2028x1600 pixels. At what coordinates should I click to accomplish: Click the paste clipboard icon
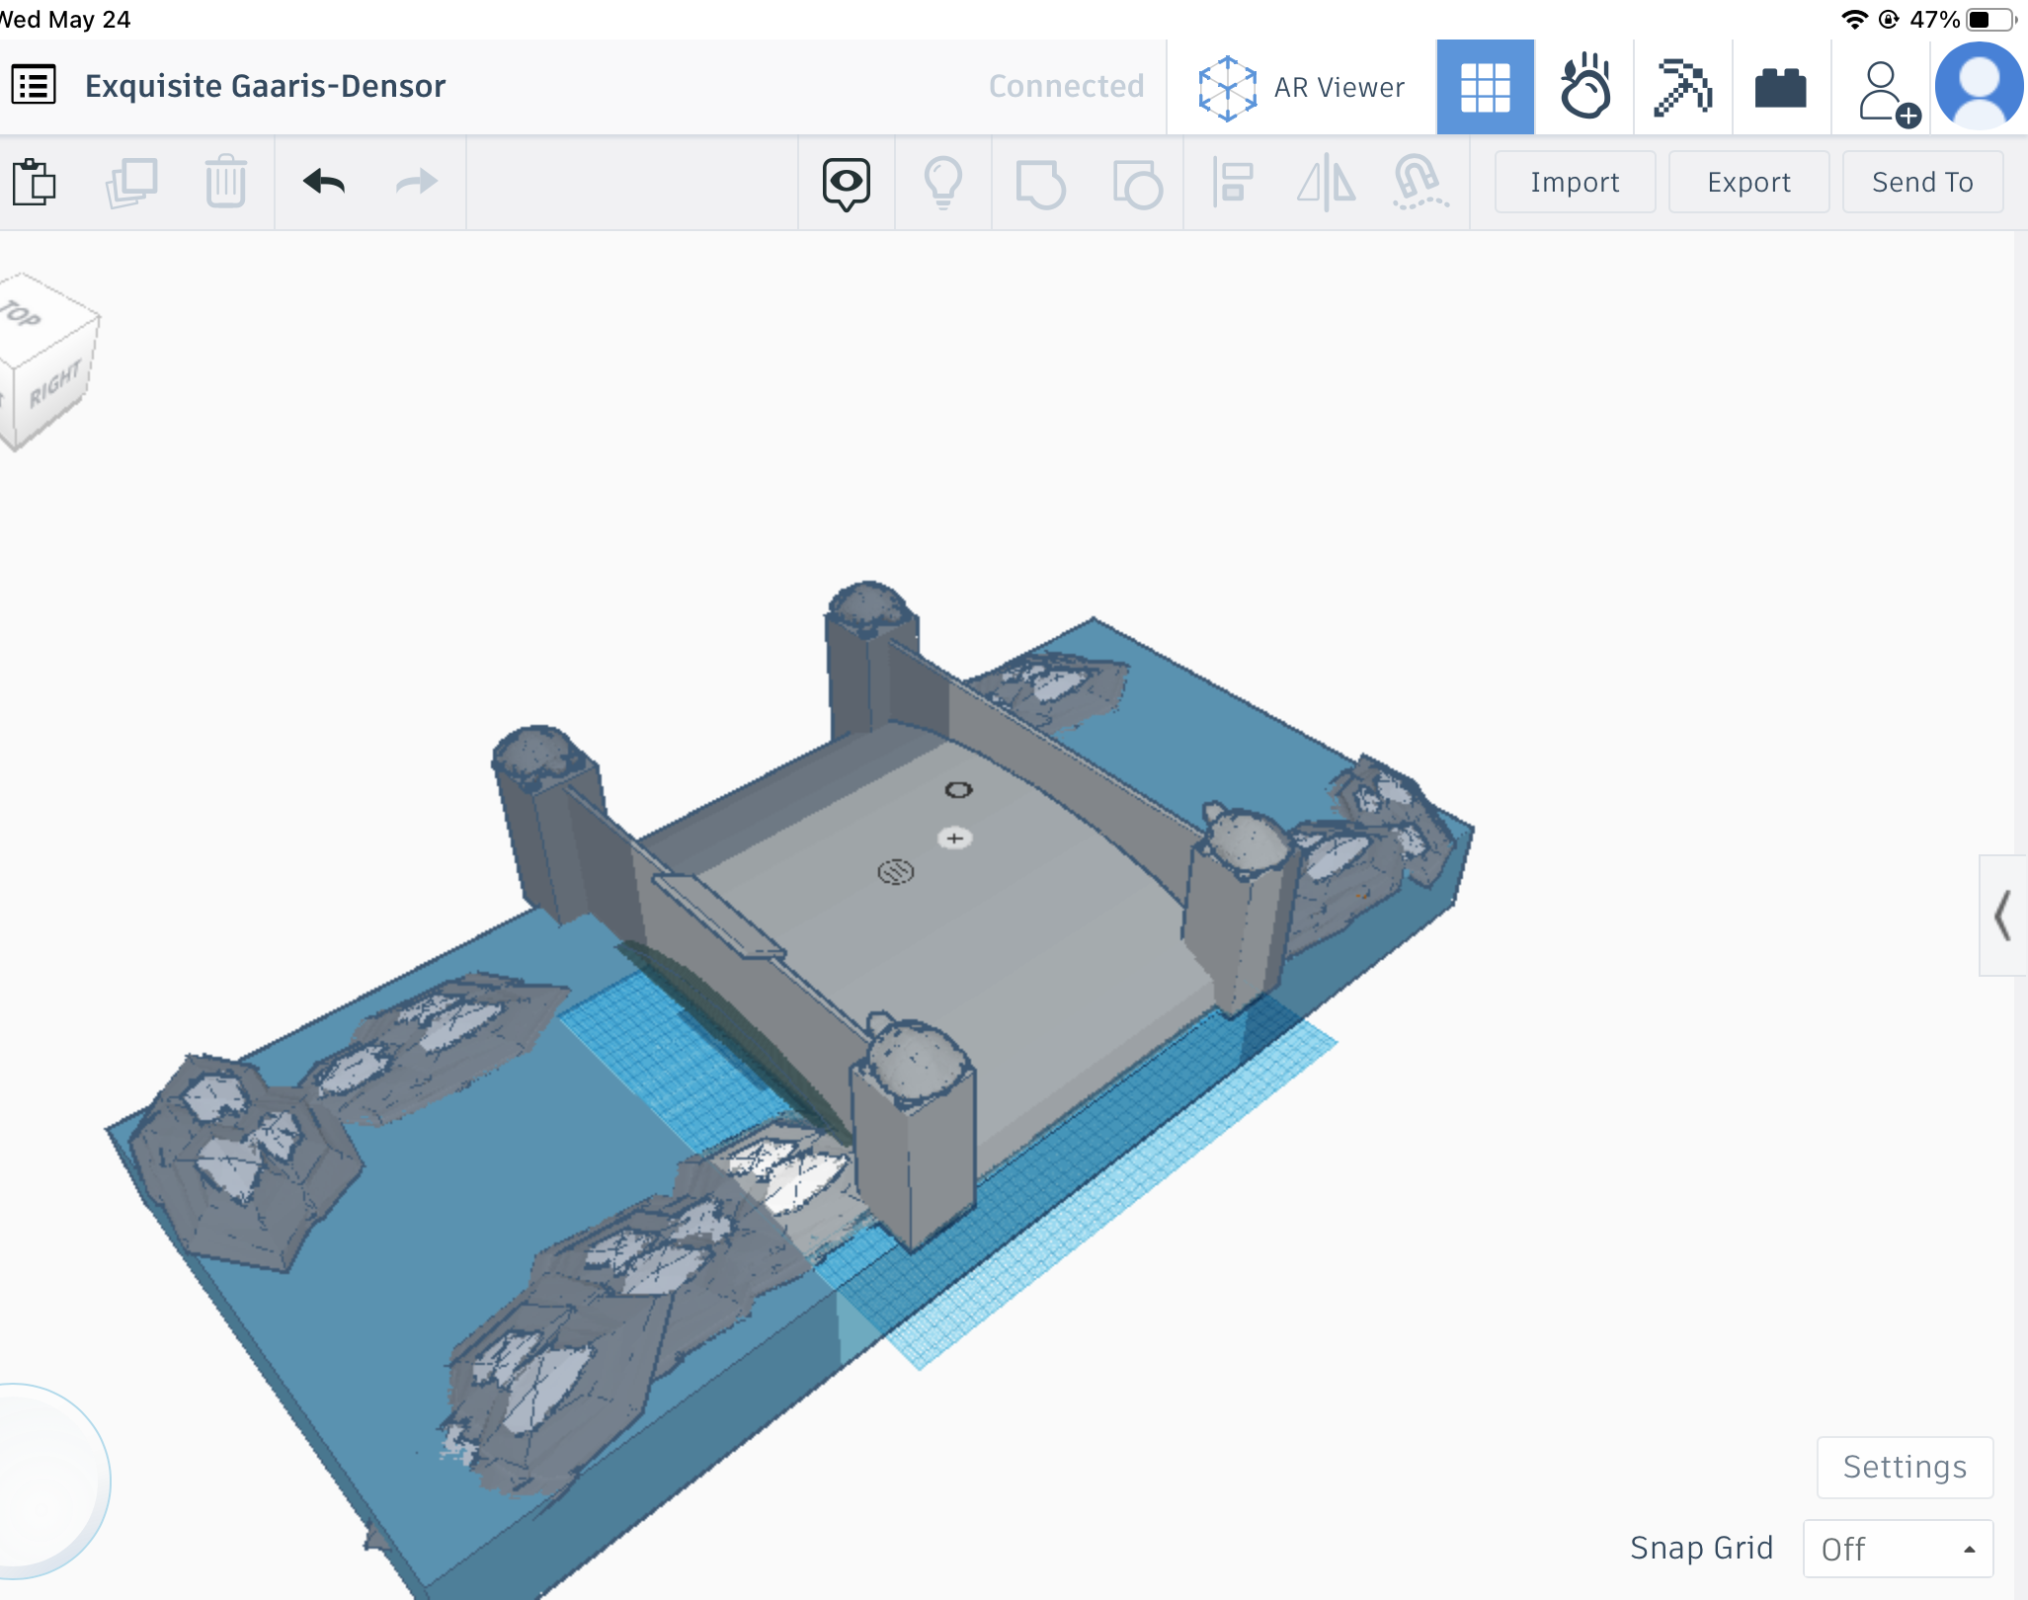coord(35,182)
